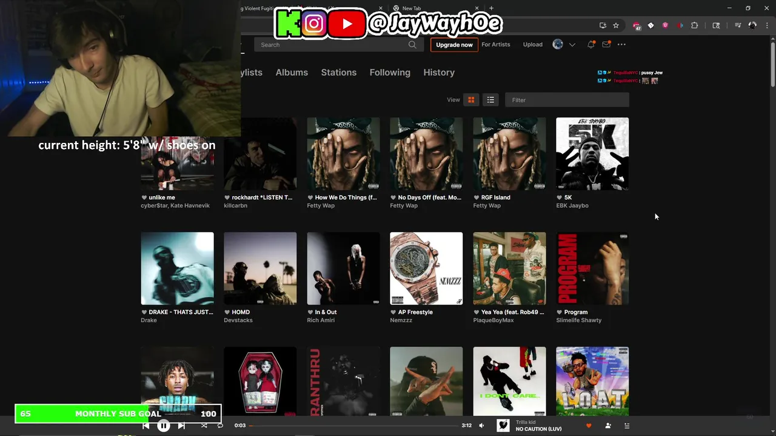Like the track Program

560,312
